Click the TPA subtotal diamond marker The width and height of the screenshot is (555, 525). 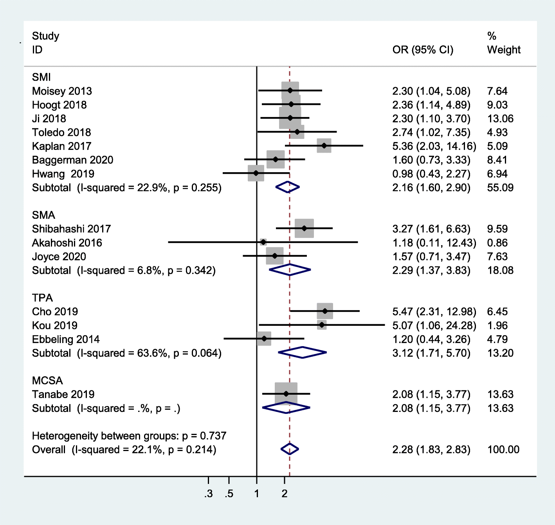coord(303,352)
